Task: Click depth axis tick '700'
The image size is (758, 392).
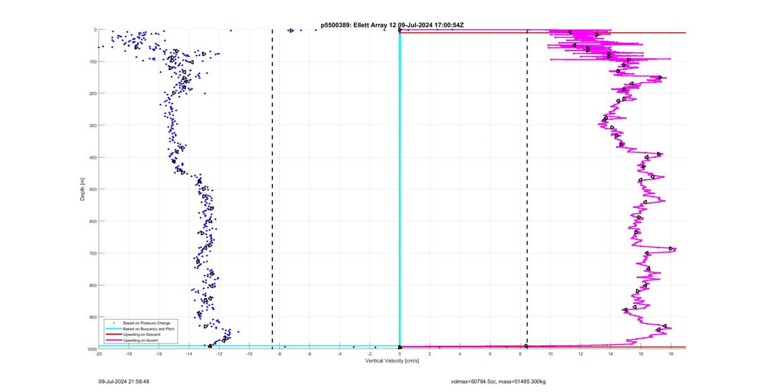Action: coord(92,253)
